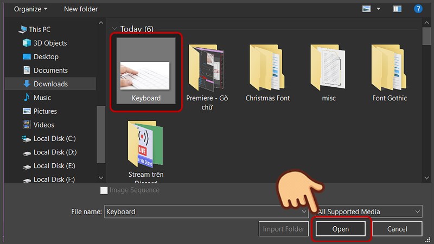This screenshot has width=434, height=244.
Task: Click New folder in the toolbar
Action: (x=81, y=9)
